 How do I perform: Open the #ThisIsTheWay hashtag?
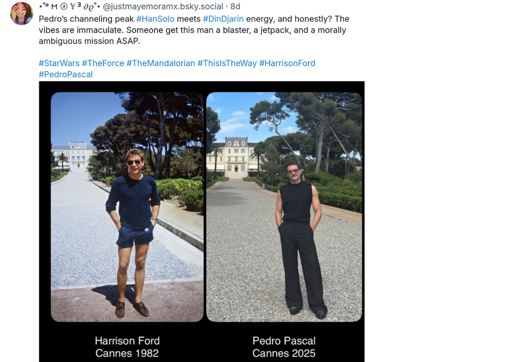227,63
